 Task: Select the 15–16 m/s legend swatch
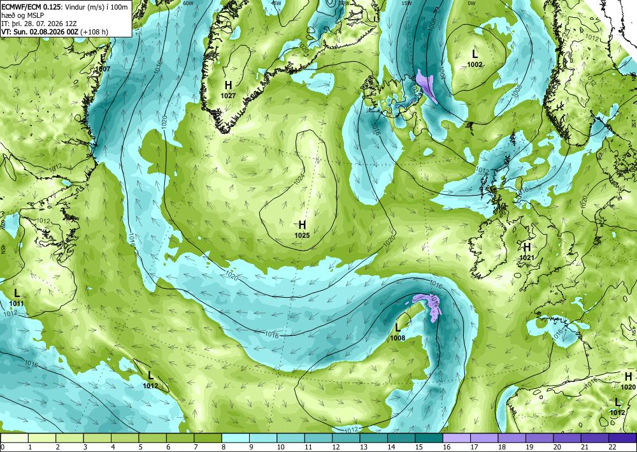point(429,438)
